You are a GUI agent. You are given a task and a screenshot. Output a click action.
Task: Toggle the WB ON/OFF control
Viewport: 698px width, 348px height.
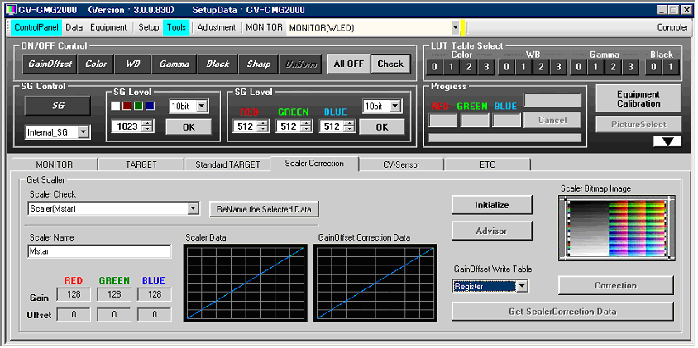[x=132, y=64]
